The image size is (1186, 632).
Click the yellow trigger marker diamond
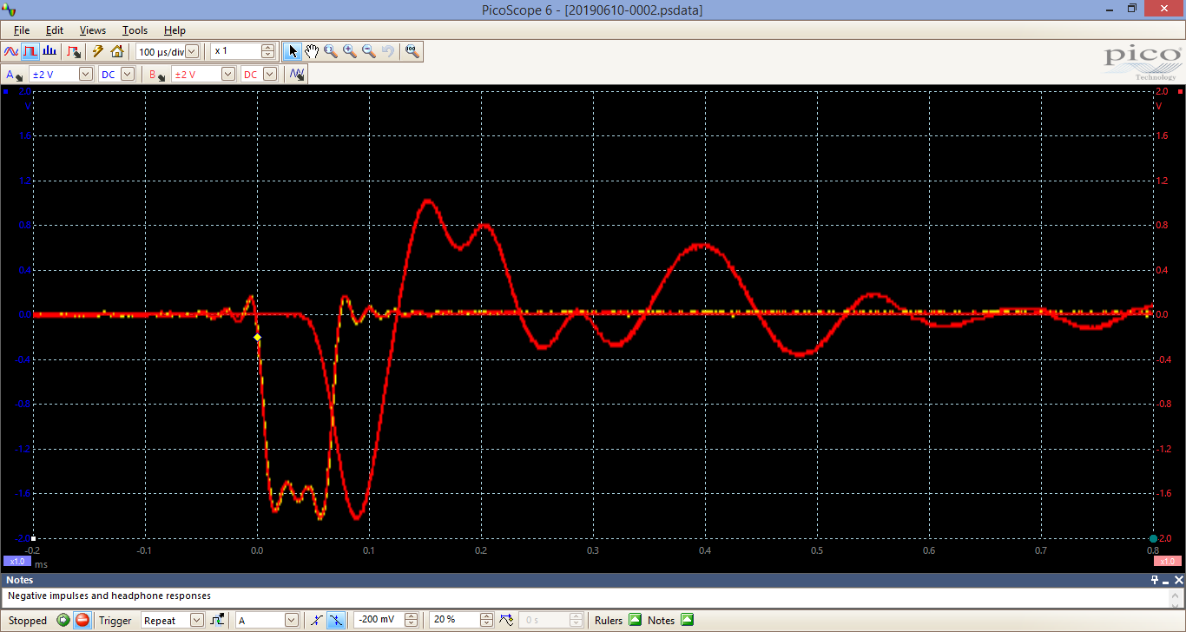(x=257, y=337)
